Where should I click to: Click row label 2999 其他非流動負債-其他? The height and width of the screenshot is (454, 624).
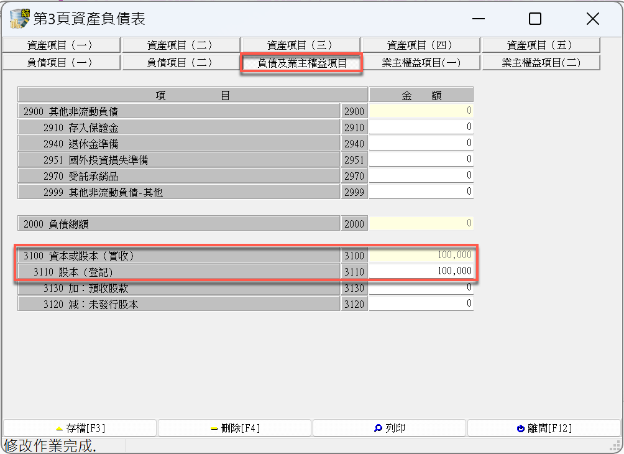pyautogui.click(x=178, y=192)
